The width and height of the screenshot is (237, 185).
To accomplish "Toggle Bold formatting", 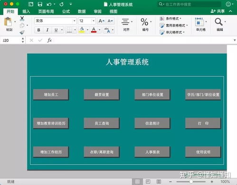I will point(38,30).
